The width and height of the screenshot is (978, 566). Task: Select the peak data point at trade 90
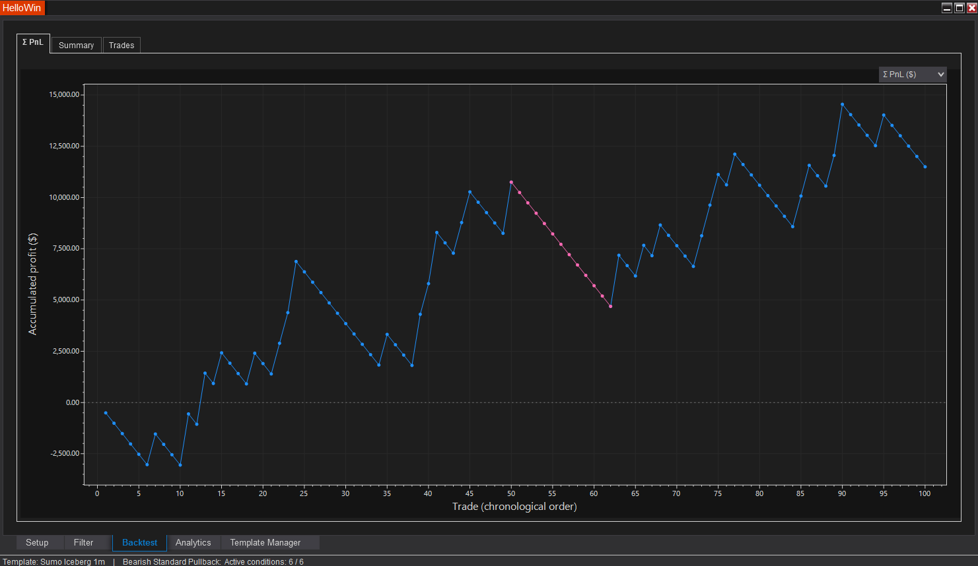point(842,104)
